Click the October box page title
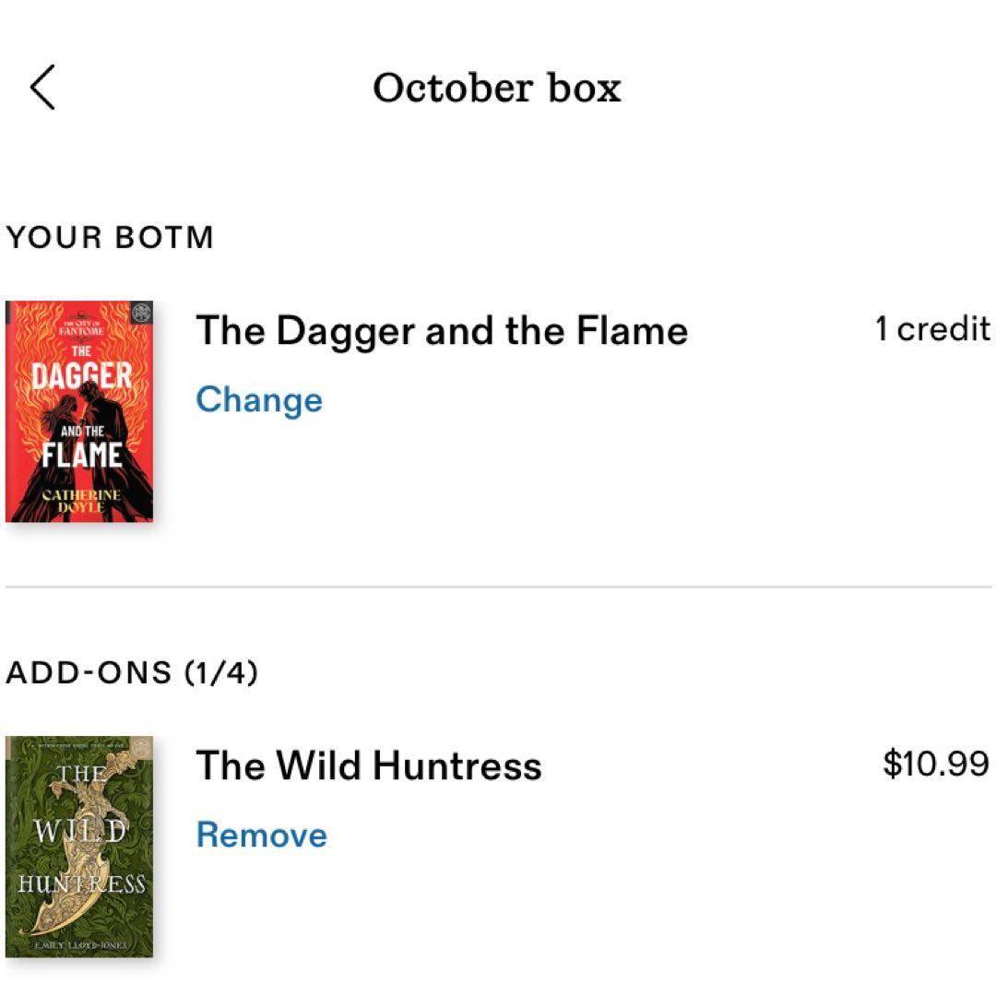Screen dimensions: 996x996 tap(497, 88)
